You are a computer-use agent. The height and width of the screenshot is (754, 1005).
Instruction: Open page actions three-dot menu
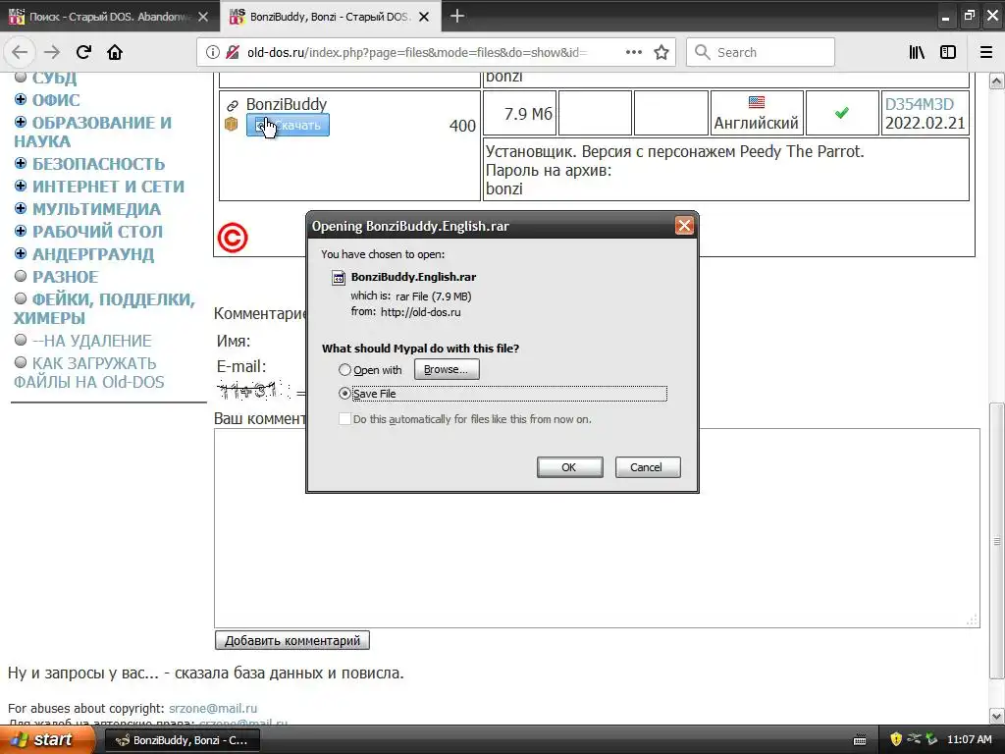click(634, 52)
